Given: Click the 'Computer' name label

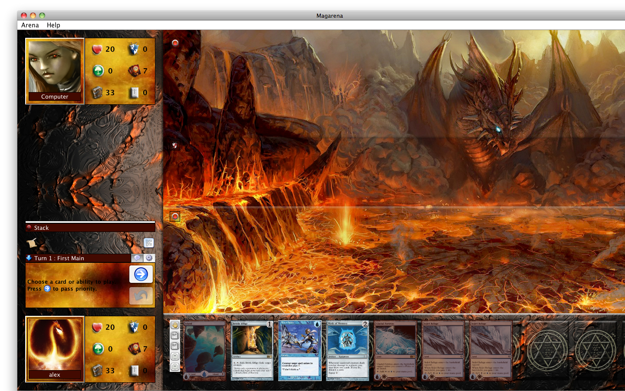Looking at the screenshot, I should pos(55,97).
